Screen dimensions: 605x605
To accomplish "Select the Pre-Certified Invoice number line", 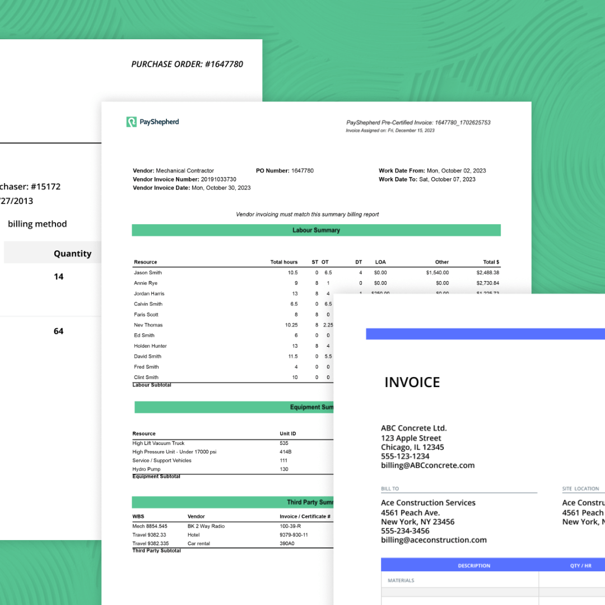I will [x=418, y=123].
